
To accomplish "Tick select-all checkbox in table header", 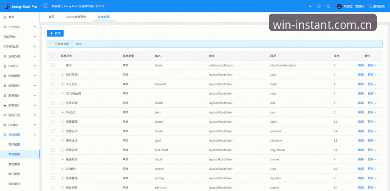I will [x=53, y=56].
